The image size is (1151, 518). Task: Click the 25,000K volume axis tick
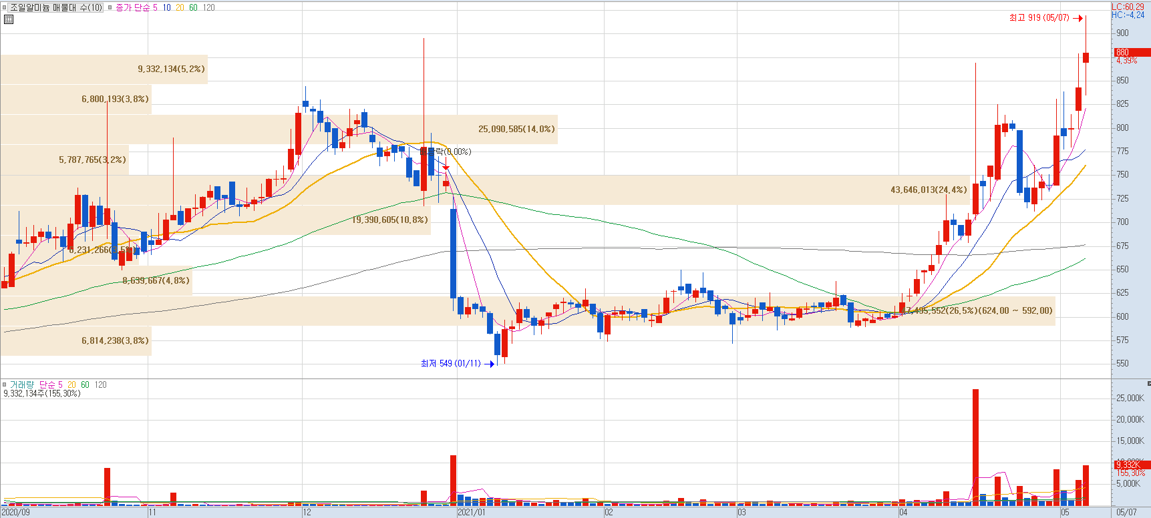click(x=1130, y=398)
